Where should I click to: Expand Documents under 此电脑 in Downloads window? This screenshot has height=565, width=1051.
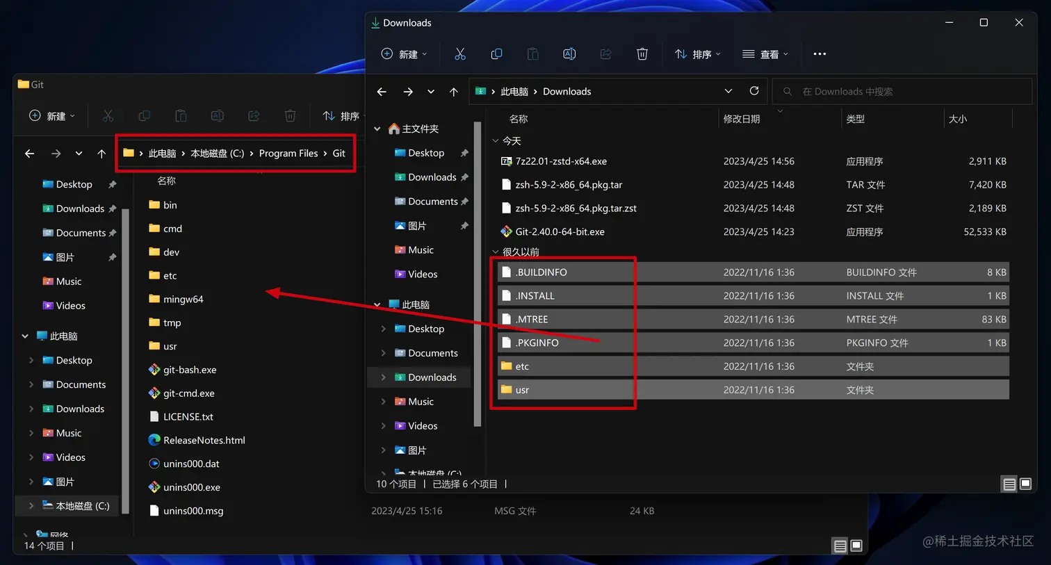click(383, 353)
